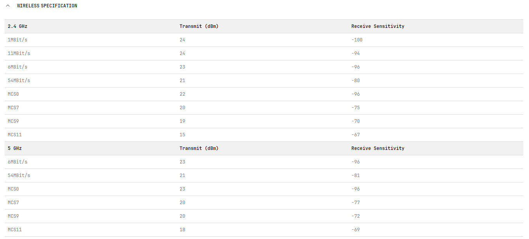This screenshot has height=239, width=529.
Task: Click the 1MBit/s row label
Action: click(17, 40)
